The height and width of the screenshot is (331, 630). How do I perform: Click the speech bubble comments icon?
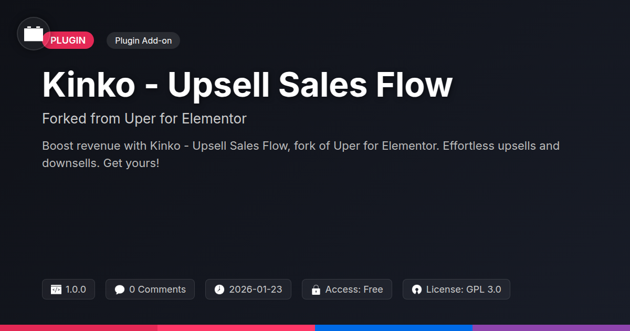[x=120, y=289]
